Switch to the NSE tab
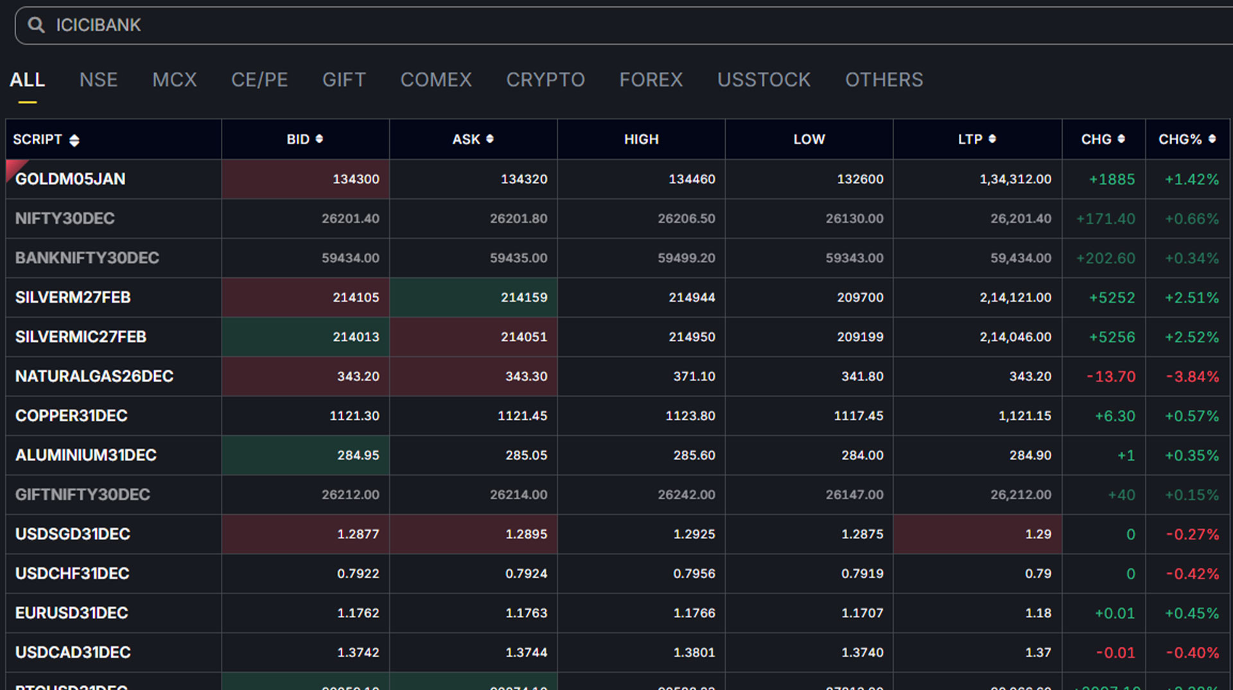Screen dimensions: 1233x690 click(98, 80)
